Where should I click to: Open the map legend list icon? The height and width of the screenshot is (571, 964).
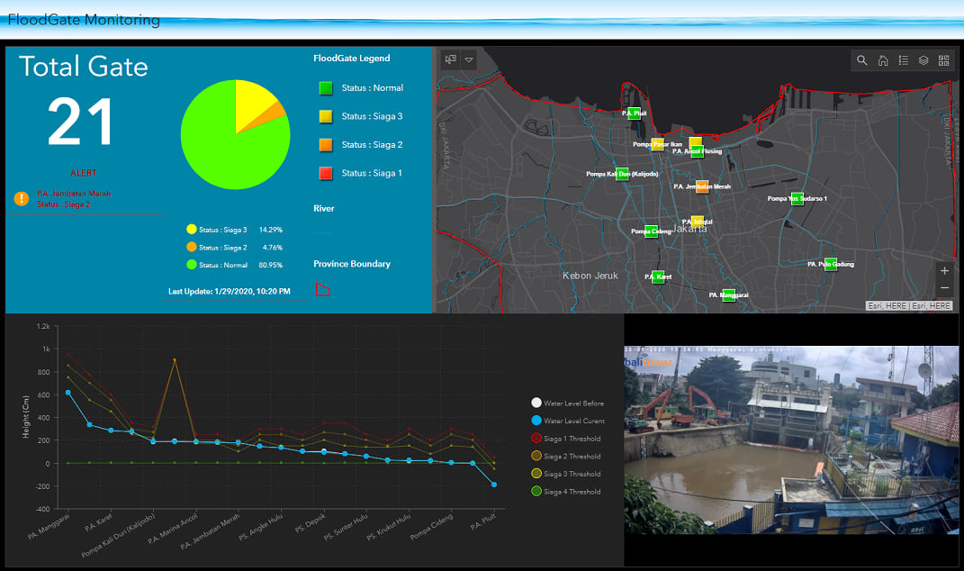[x=903, y=60]
